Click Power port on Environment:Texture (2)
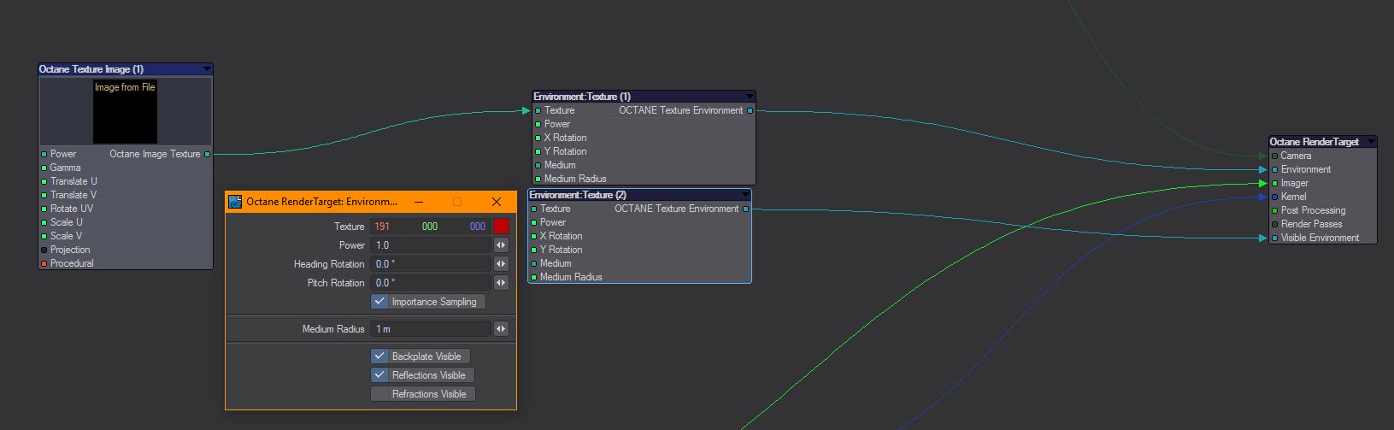Screen dimensions: 1394x430 tap(533, 223)
